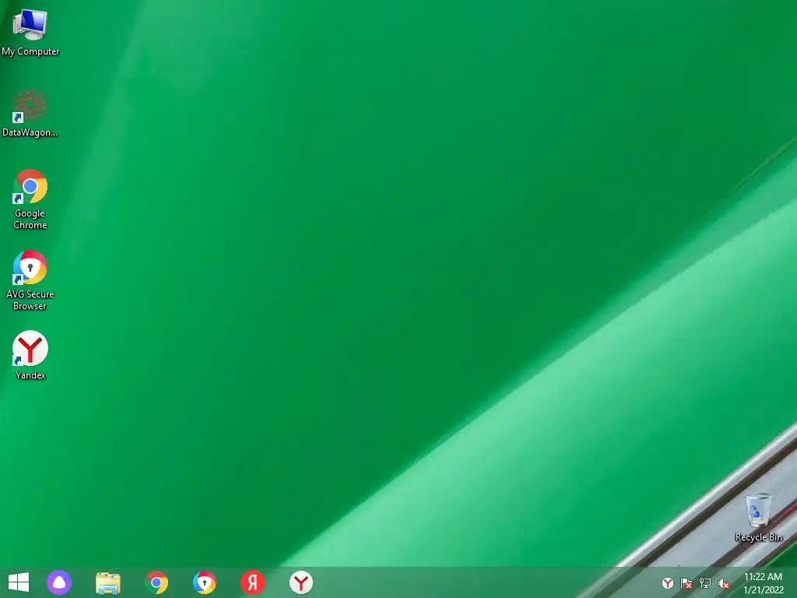The width and height of the screenshot is (797, 598).
Task: Click the 'Google Chrome' label text
Action: tap(30, 219)
